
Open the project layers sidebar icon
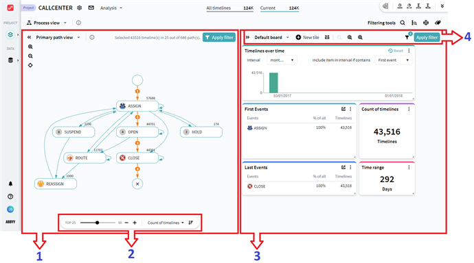(10, 35)
